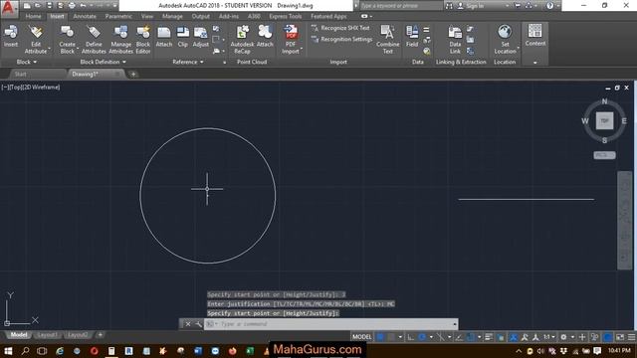Switch to the Annotate ribbon tab
Screen dimensions: 637x358
coord(85,16)
